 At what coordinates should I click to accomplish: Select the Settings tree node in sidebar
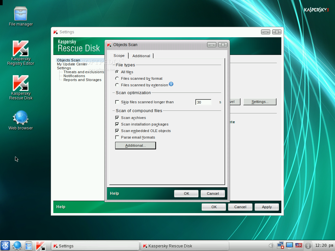(64, 68)
